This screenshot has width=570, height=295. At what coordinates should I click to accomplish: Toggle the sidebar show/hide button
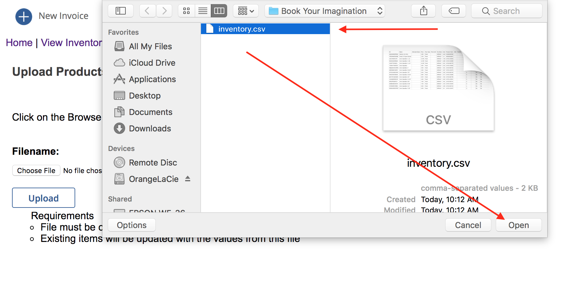point(121,11)
